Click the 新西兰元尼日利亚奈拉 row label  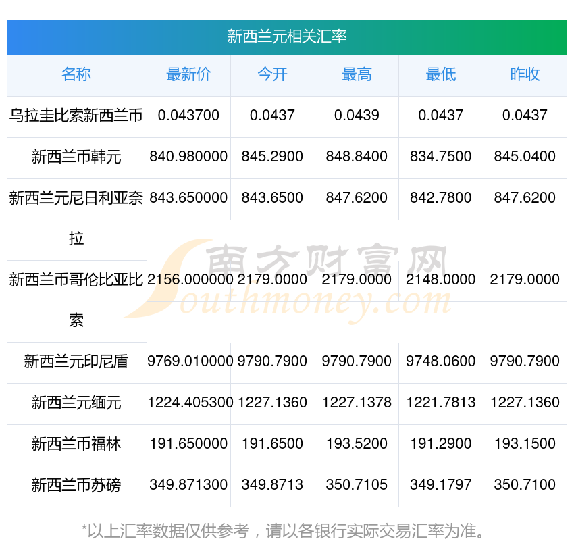click(76, 218)
